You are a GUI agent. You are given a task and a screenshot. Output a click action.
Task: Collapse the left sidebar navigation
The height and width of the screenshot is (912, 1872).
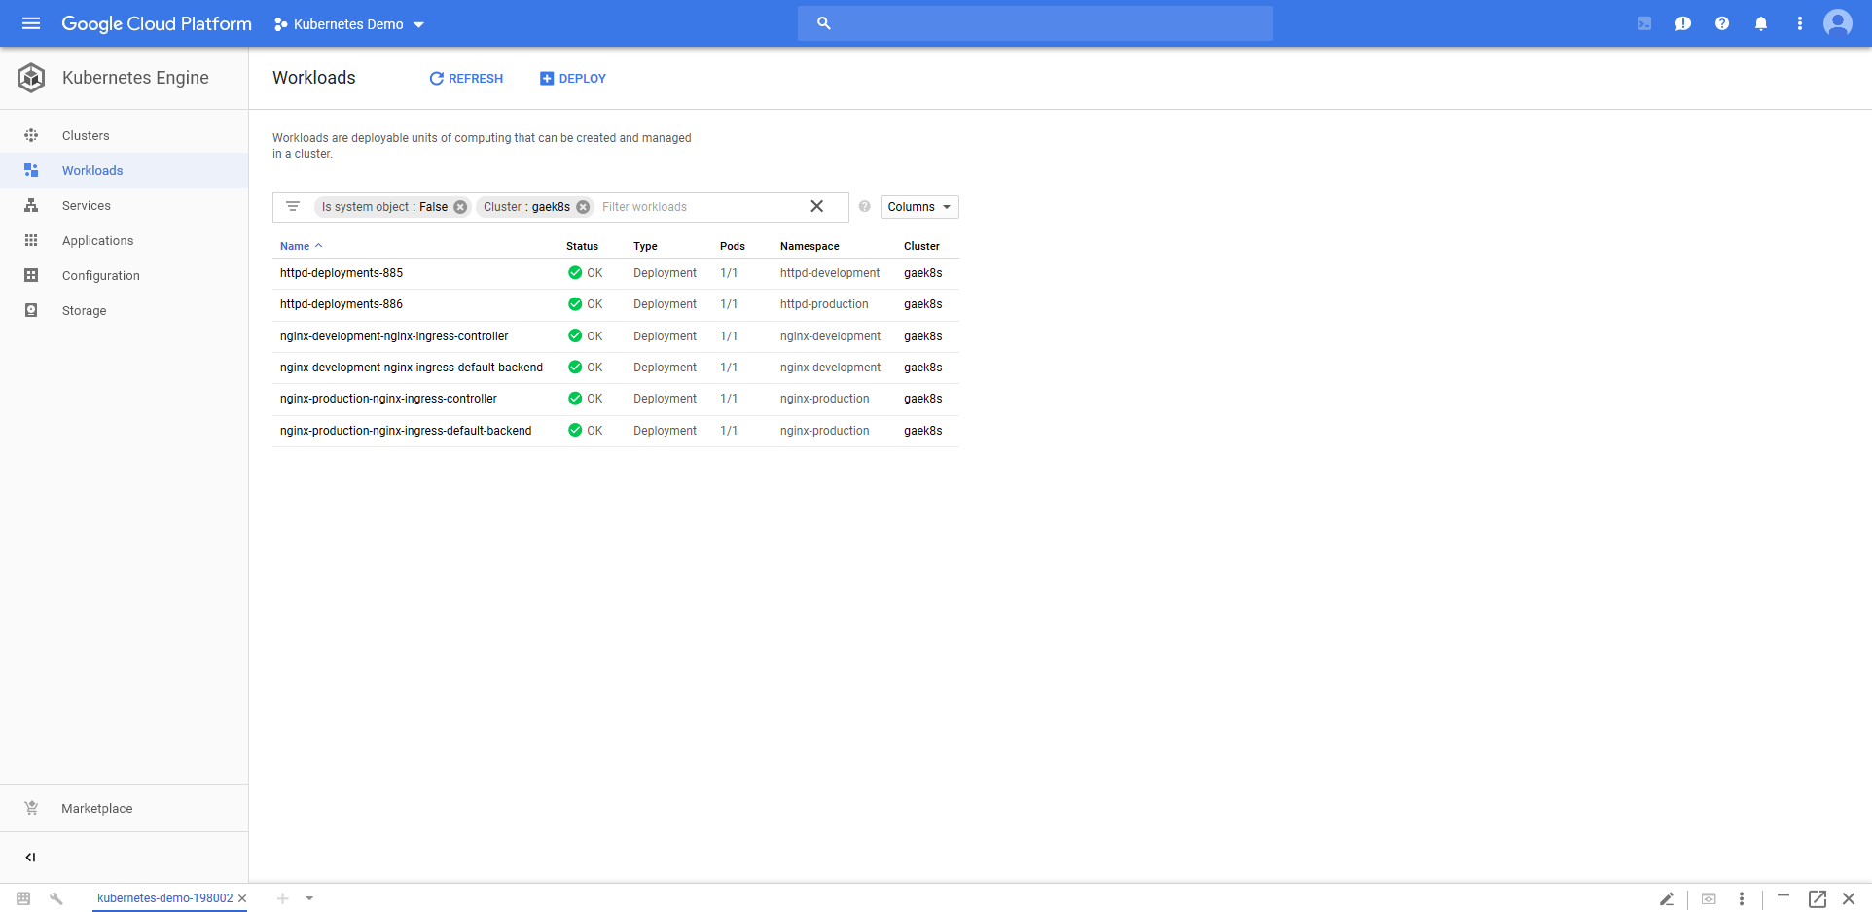pos(30,857)
